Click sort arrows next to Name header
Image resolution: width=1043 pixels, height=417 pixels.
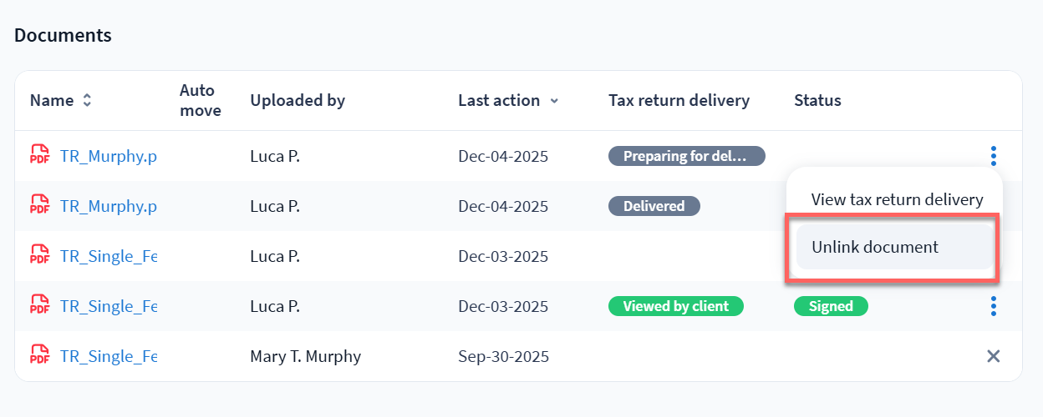point(87,101)
